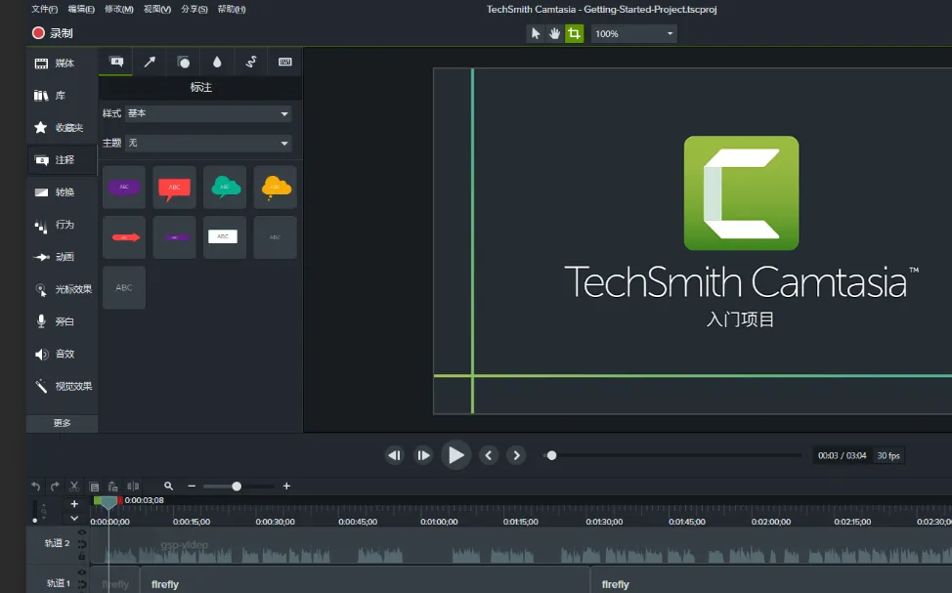Open the 修改(M) menu
The height and width of the screenshot is (593, 952).
[x=119, y=9]
